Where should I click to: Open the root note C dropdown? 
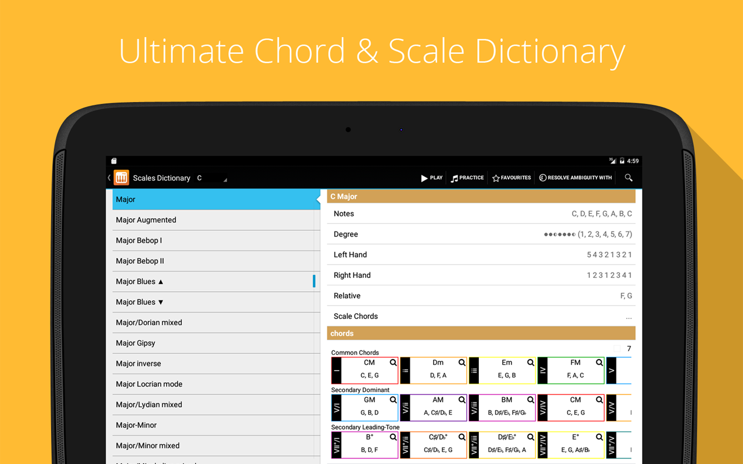click(211, 178)
